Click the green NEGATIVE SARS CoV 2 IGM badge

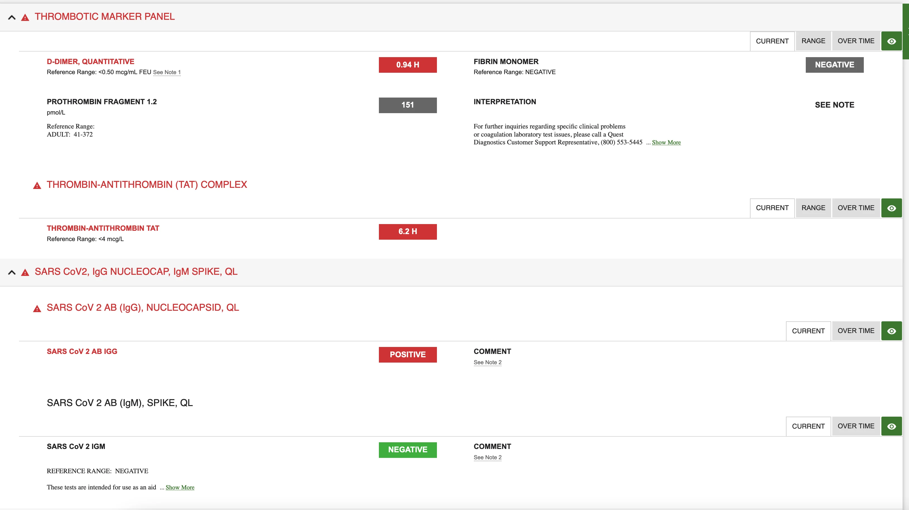(408, 450)
